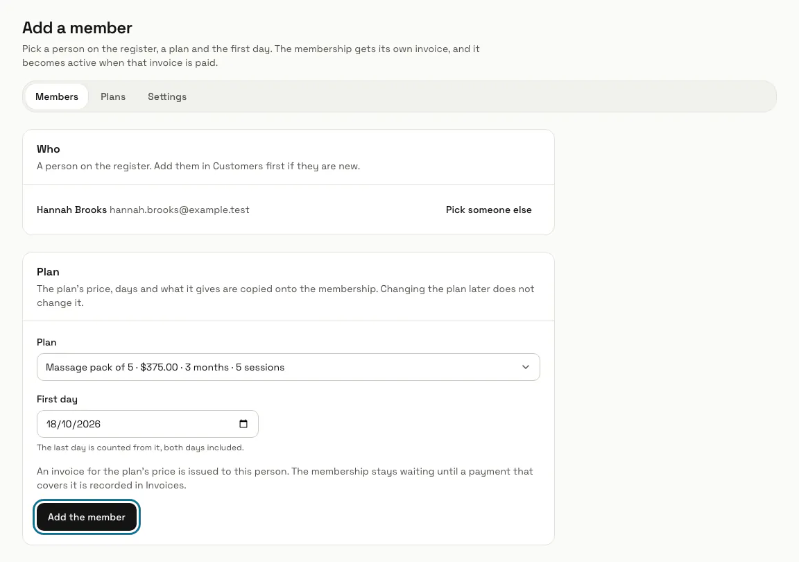
Task: Click the First day label
Action: coord(57,400)
